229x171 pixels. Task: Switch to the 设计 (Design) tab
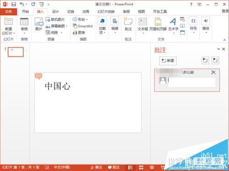tap(55, 11)
